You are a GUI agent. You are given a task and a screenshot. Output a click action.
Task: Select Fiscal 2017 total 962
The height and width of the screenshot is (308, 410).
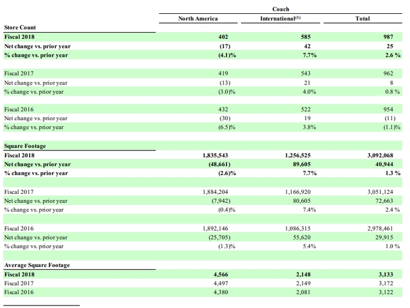click(388, 74)
